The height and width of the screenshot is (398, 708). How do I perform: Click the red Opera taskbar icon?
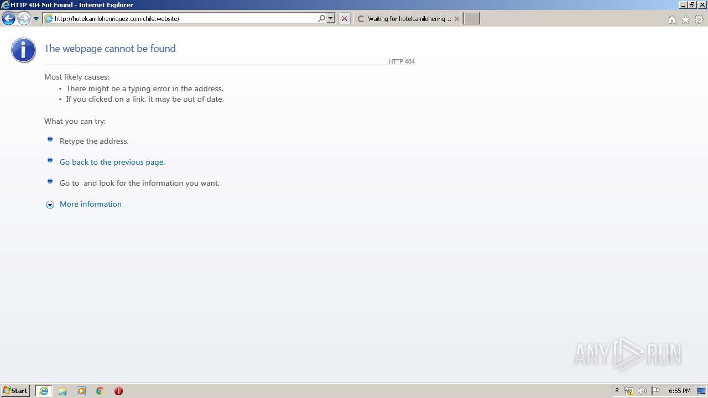[118, 391]
